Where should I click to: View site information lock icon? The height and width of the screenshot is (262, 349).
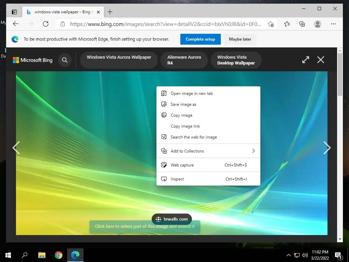[63, 24]
